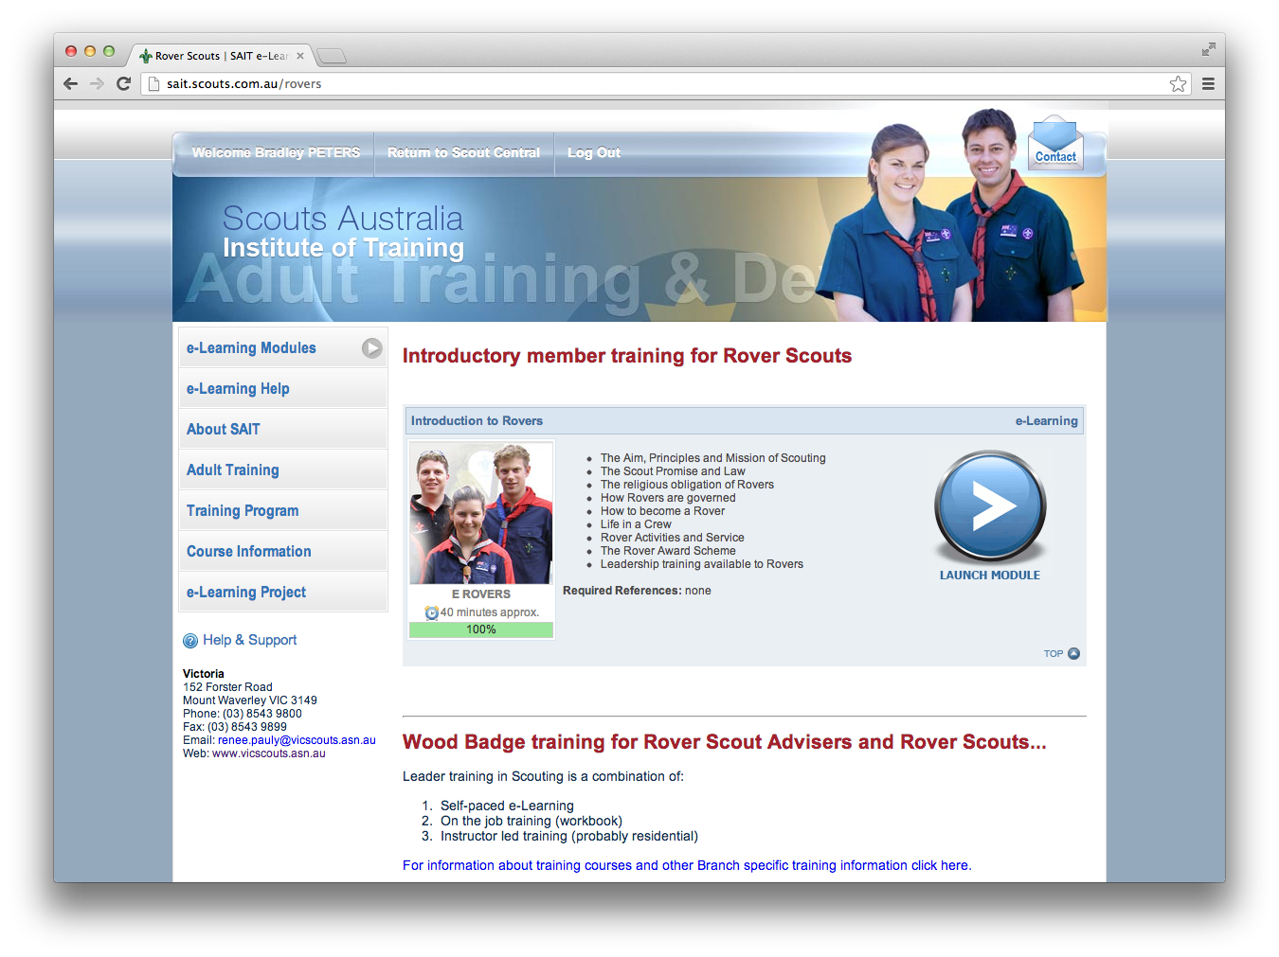Click the renee.pauly@vicscouts.asn.au email link
This screenshot has width=1279, height=957.
[297, 740]
